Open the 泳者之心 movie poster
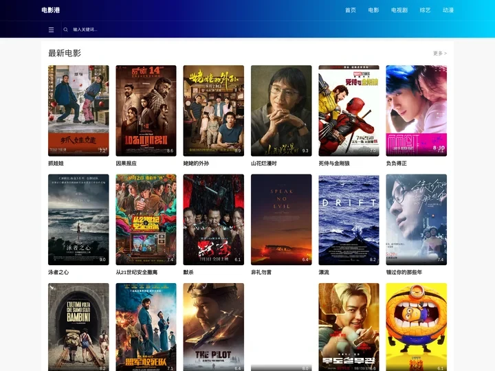Image resolution: width=495 pixels, height=371 pixels. click(78, 220)
